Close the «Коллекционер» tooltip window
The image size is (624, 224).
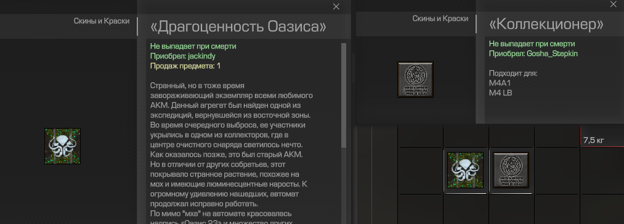[x=613, y=4]
